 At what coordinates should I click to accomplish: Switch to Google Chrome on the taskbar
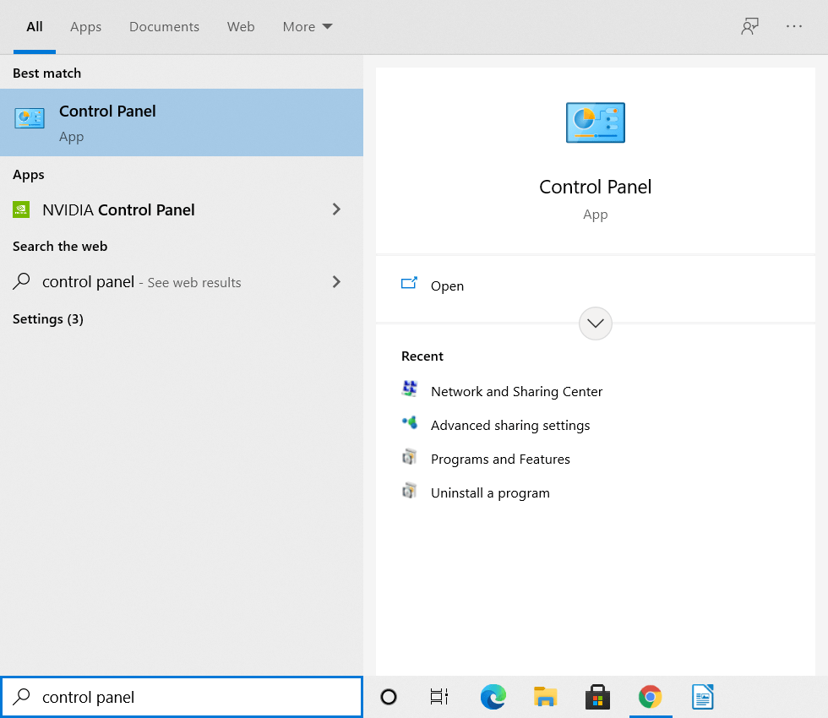[x=650, y=697]
